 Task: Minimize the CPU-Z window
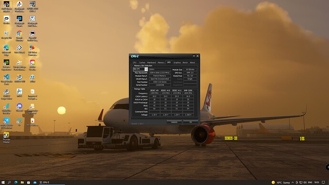(x=194, y=56)
